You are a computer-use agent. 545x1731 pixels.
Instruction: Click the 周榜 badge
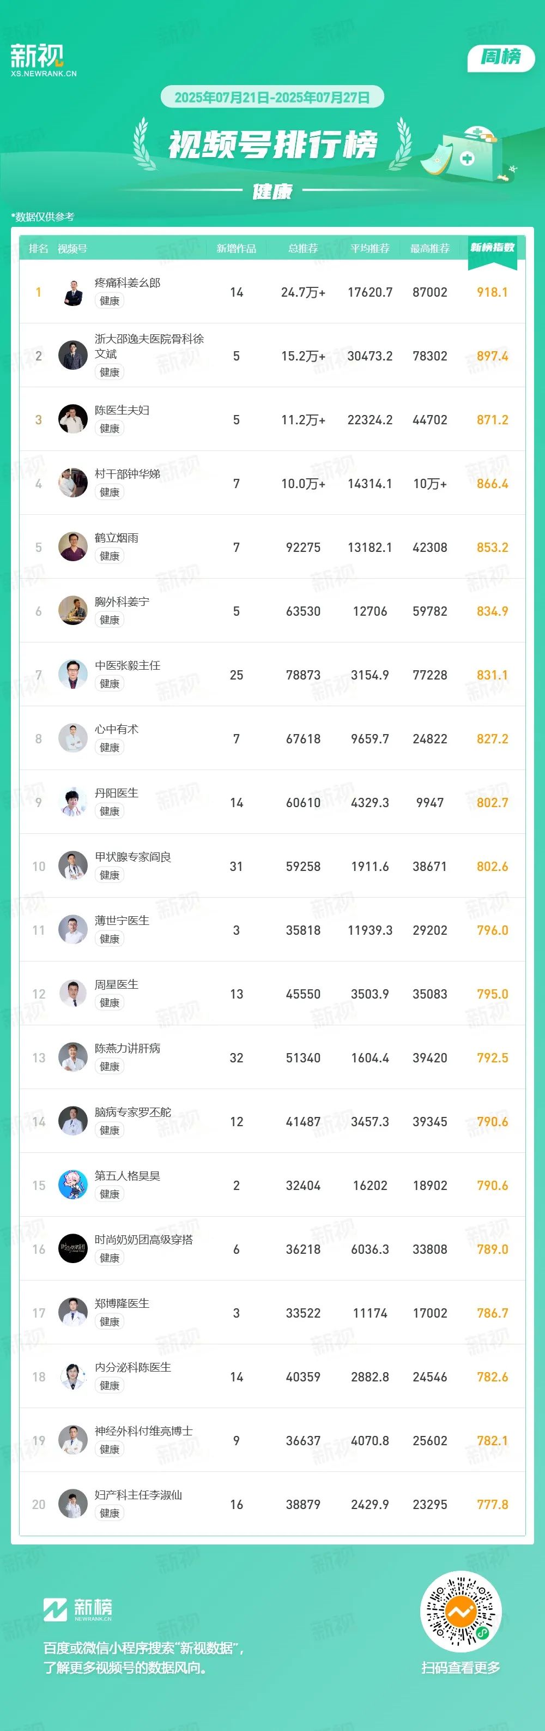click(501, 58)
